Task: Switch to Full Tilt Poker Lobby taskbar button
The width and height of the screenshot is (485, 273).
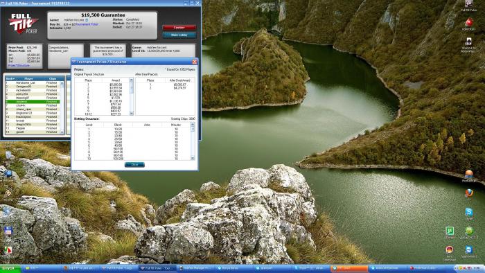Action: (x=118, y=268)
